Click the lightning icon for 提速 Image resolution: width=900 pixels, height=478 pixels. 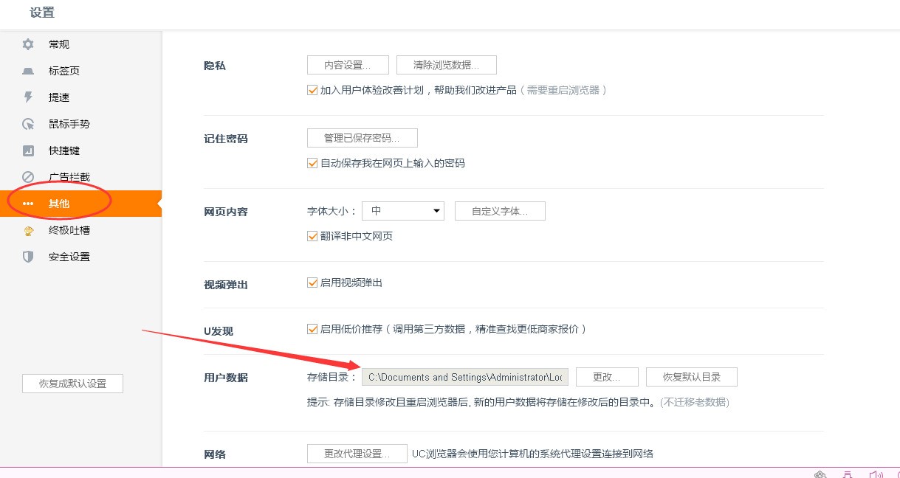(28, 97)
